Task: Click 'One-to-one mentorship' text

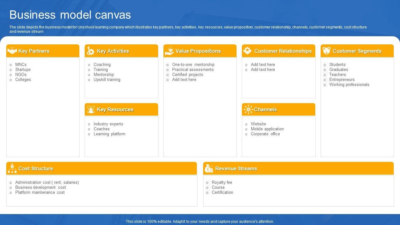Action: (193, 64)
